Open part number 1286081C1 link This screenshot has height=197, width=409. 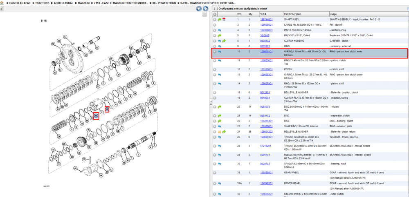pyautogui.click(x=266, y=51)
